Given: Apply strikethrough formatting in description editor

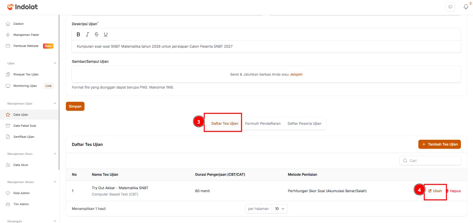Looking at the screenshot, I should pos(96,34).
